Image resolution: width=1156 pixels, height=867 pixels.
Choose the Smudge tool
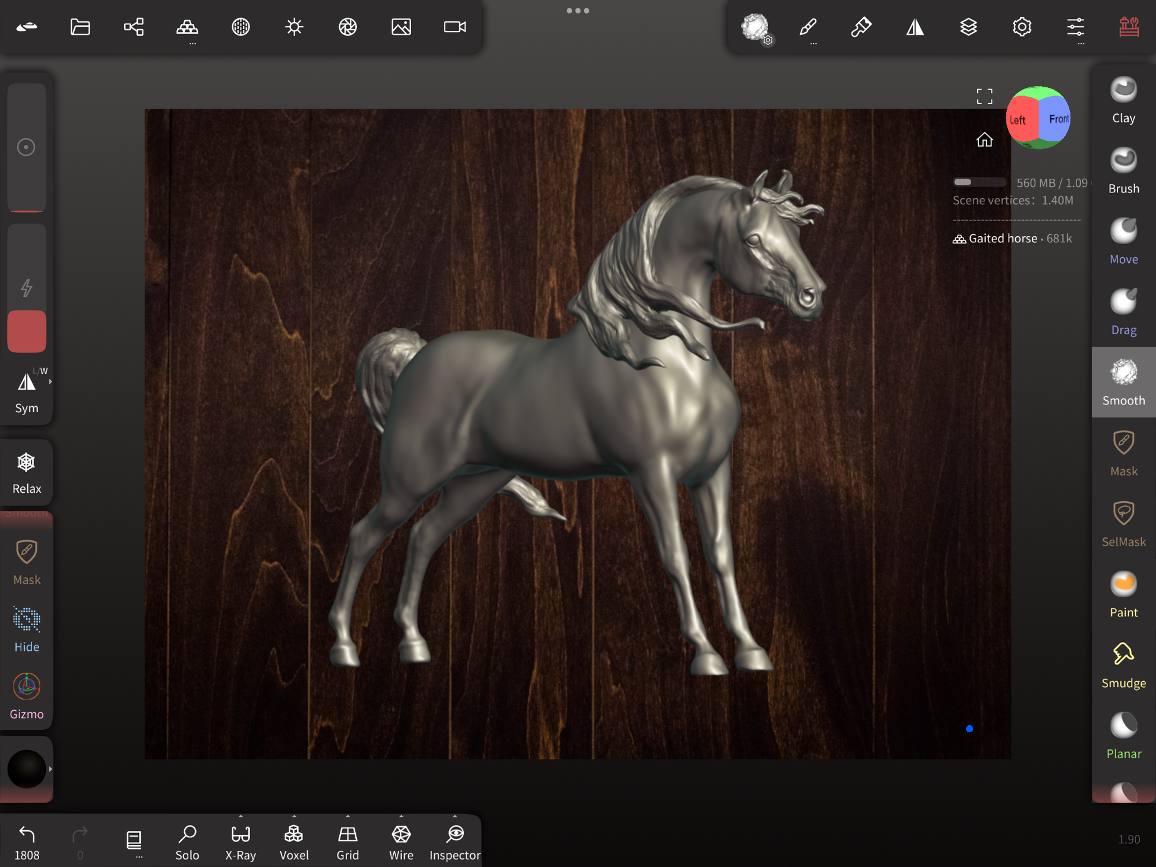pyautogui.click(x=1123, y=666)
